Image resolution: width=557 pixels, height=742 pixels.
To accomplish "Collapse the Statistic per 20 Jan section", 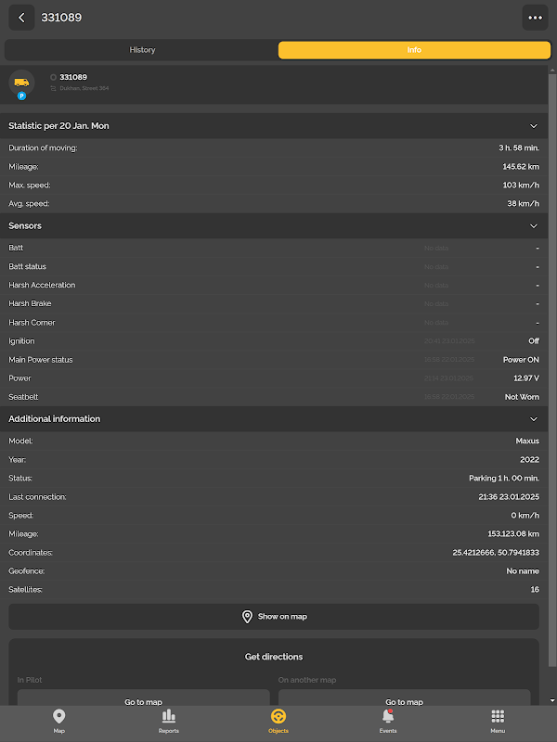I will point(533,126).
